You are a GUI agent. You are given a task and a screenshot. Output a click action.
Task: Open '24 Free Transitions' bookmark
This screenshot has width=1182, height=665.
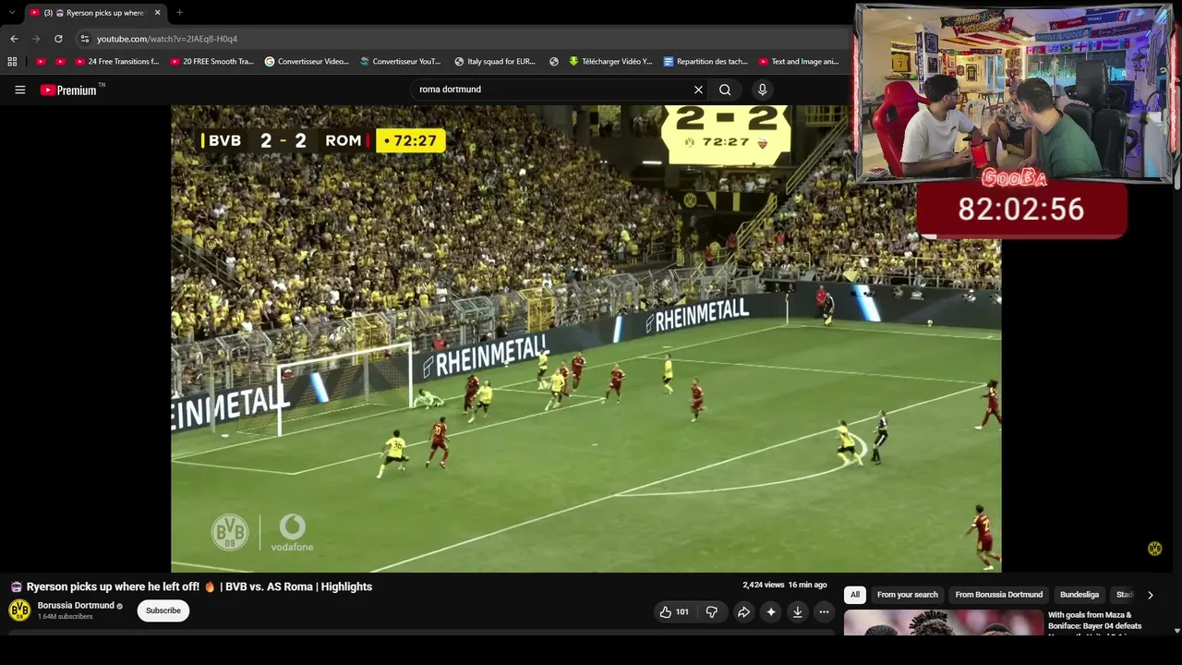click(117, 62)
